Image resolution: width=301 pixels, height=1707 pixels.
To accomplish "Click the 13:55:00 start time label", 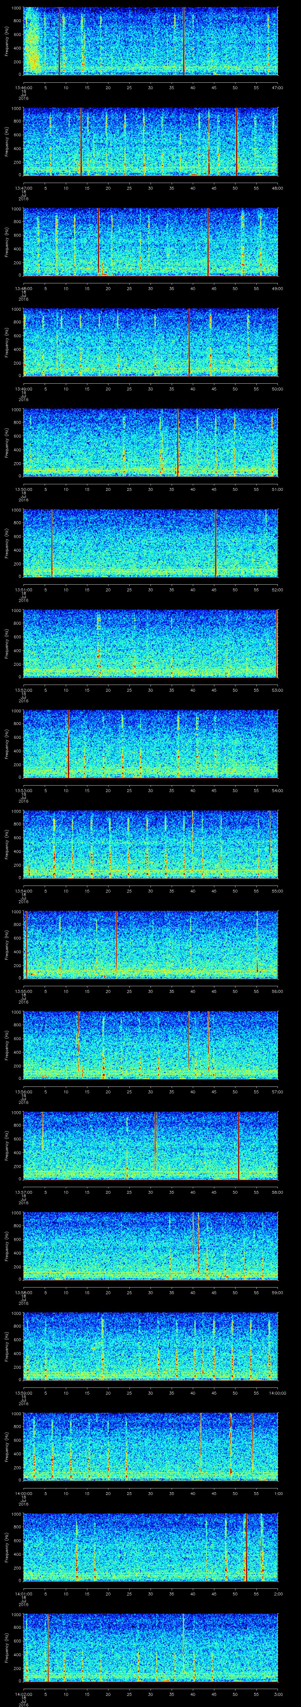I will (x=24, y=991).
